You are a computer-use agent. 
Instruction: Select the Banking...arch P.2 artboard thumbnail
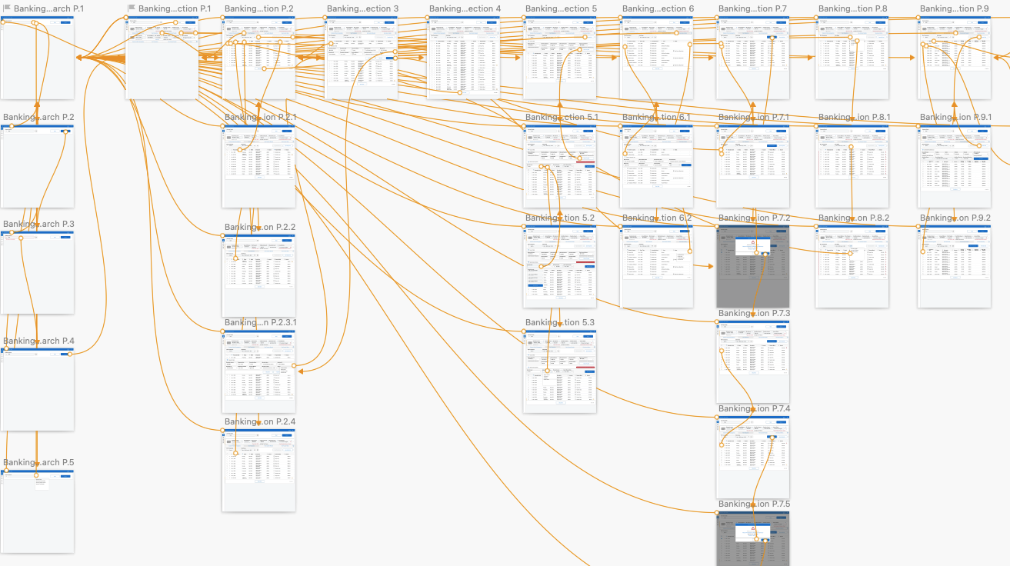(x=37, y=165)
